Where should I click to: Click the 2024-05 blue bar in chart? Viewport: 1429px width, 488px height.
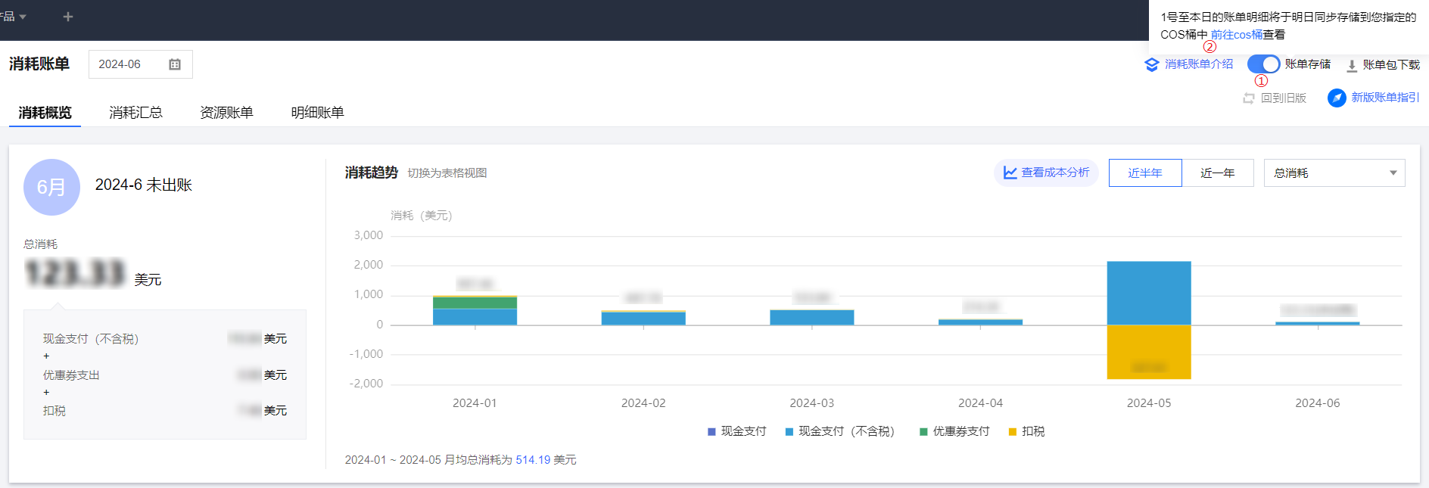pos(1148,293)
